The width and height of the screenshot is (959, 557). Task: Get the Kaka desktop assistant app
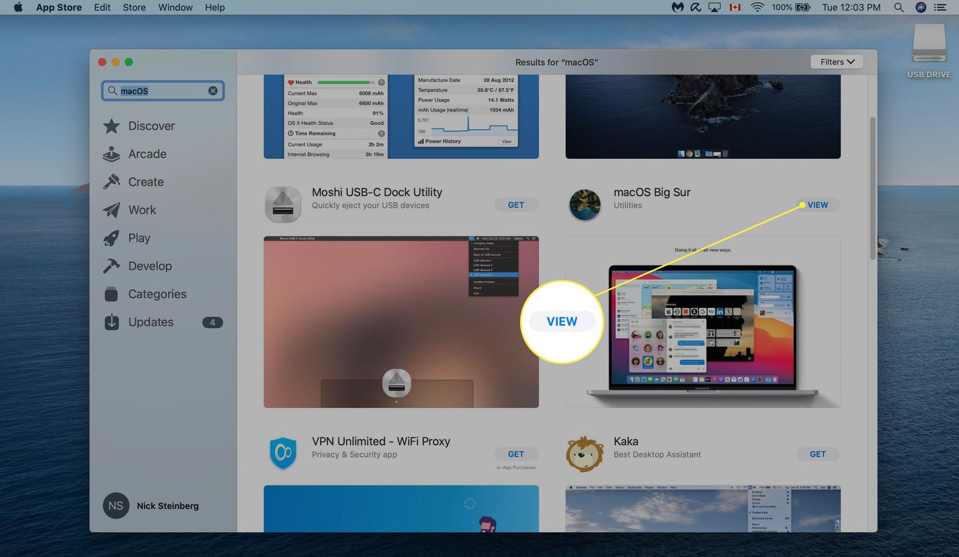point(818,454)
